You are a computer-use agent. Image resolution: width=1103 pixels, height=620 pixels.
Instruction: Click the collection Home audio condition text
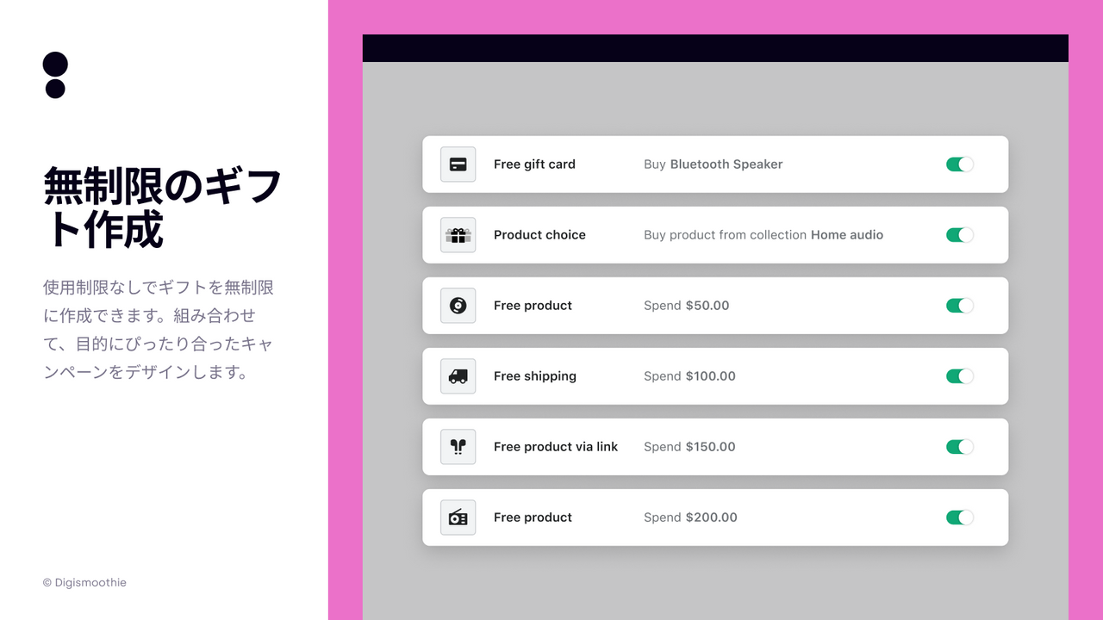763,235
